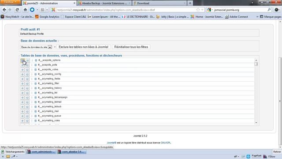
Task: Go back with the browser back arrow
Action: click(4, 10)
